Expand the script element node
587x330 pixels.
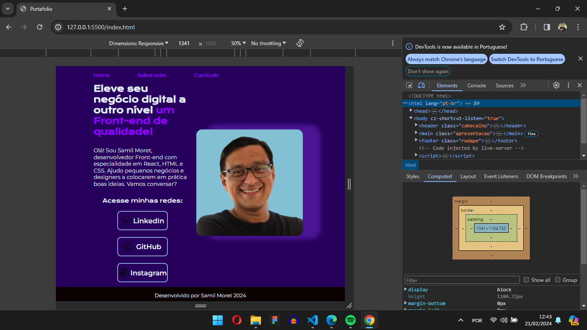coord(416,155)
